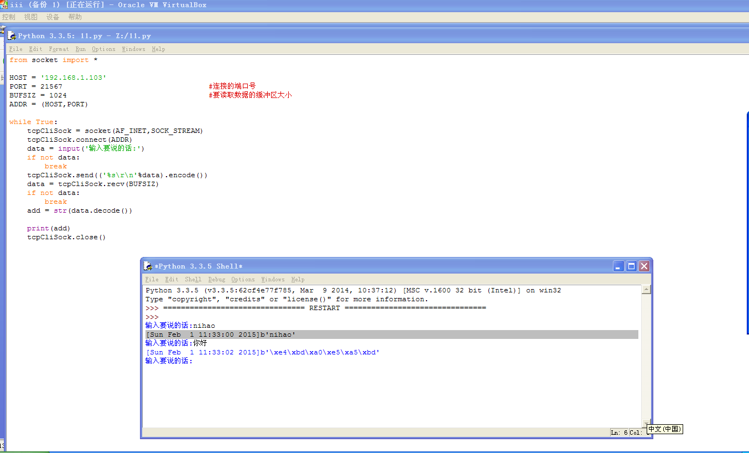The width and height of the screenshot is (749, 453).
Task: Open the VirtualBox 设备 menu
Action: tap(53, 17)
